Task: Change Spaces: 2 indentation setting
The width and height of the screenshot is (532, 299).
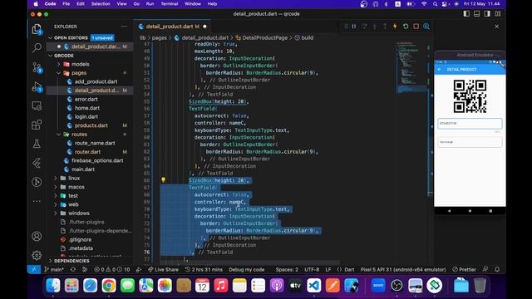Action: tap(287, 269)
